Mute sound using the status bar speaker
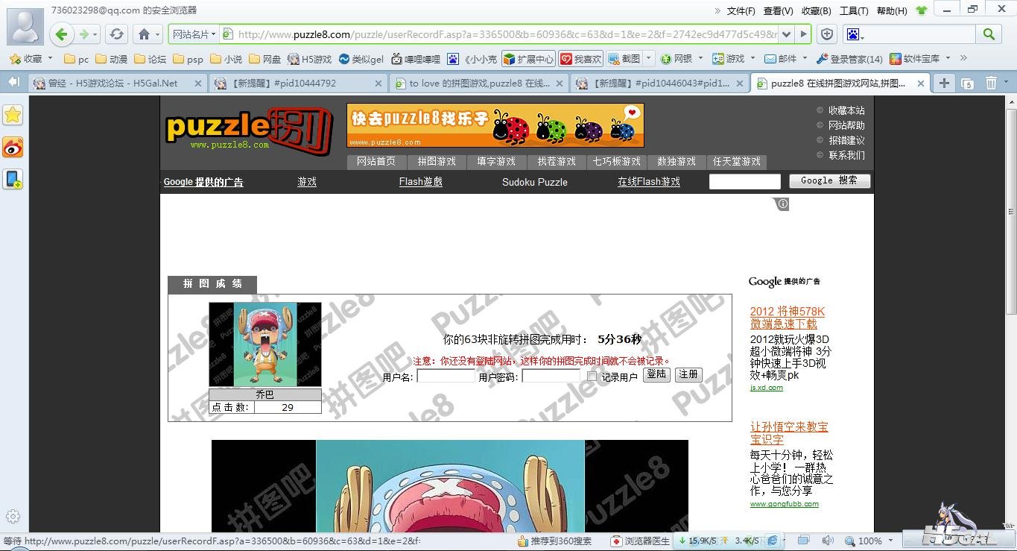1017x551 pixels. 827,541
